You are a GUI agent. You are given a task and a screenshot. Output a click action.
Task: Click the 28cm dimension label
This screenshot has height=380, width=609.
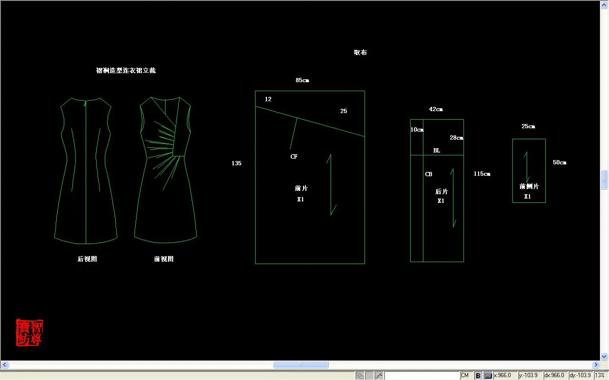456,138
